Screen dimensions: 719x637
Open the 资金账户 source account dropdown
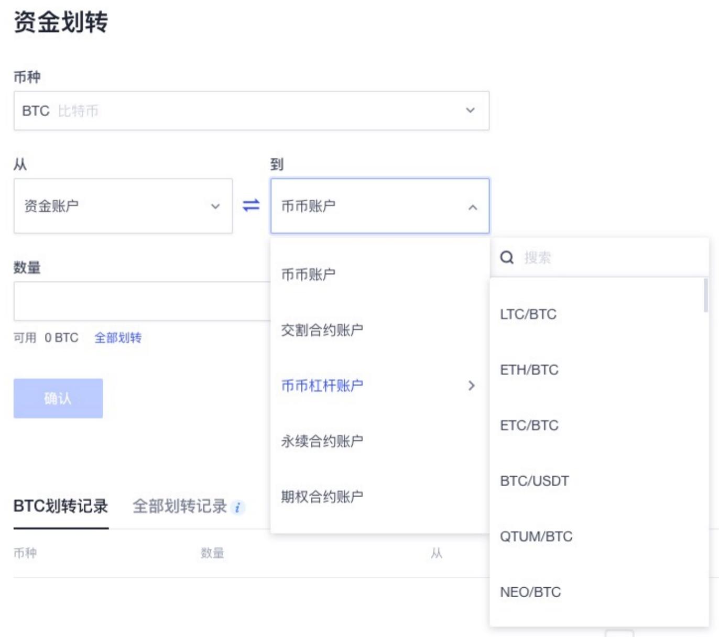point(123,206)
